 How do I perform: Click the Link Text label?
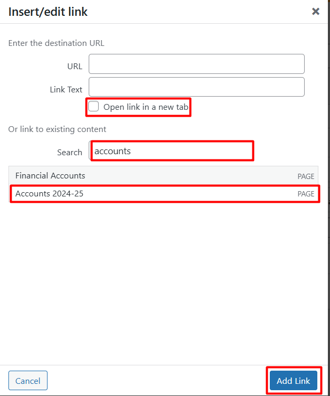[66, 89]
